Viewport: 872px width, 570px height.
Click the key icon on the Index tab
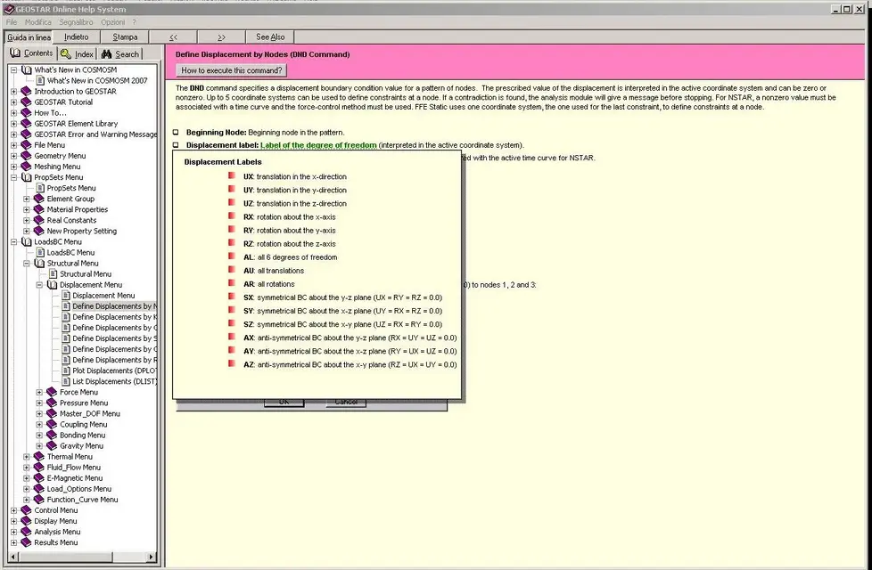click(66, 54)
